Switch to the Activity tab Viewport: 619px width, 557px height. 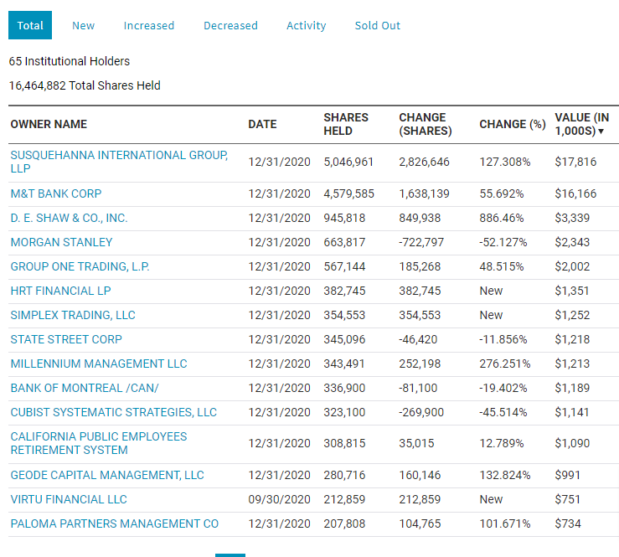(x=307, y=26)
